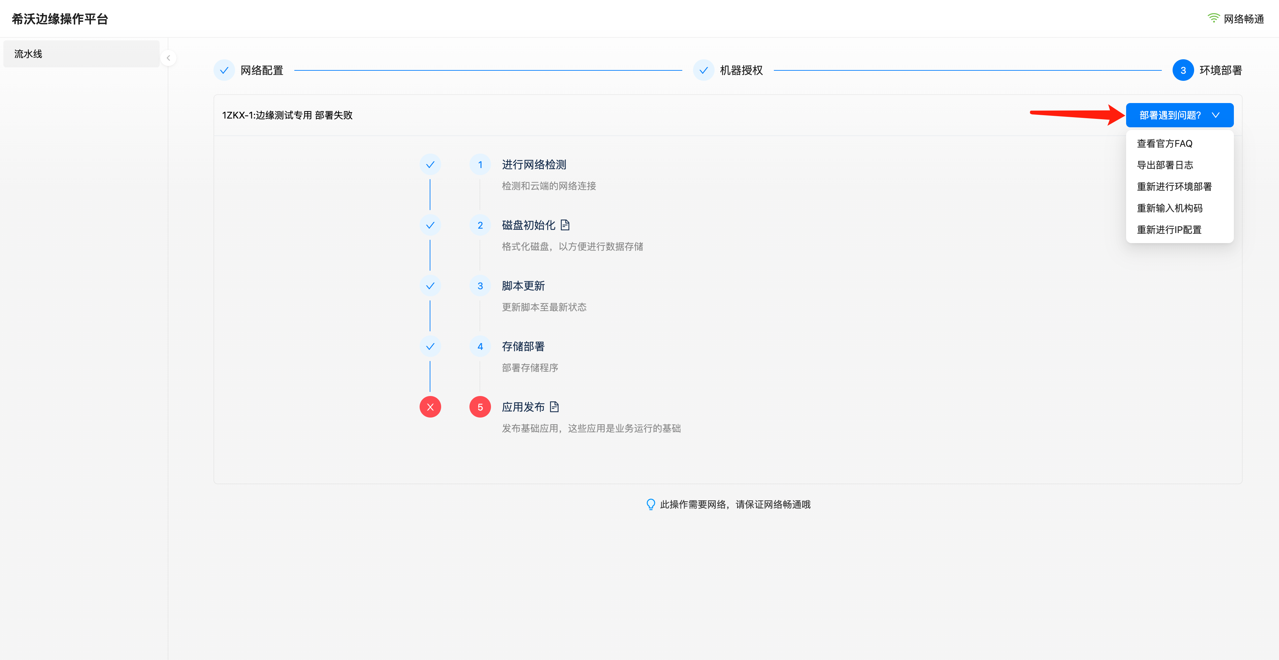Click the green wifi 网络畅通 status icon
Viewport: 1279px width, 660px height.
pyautogui.click(x=1213, y=19)
